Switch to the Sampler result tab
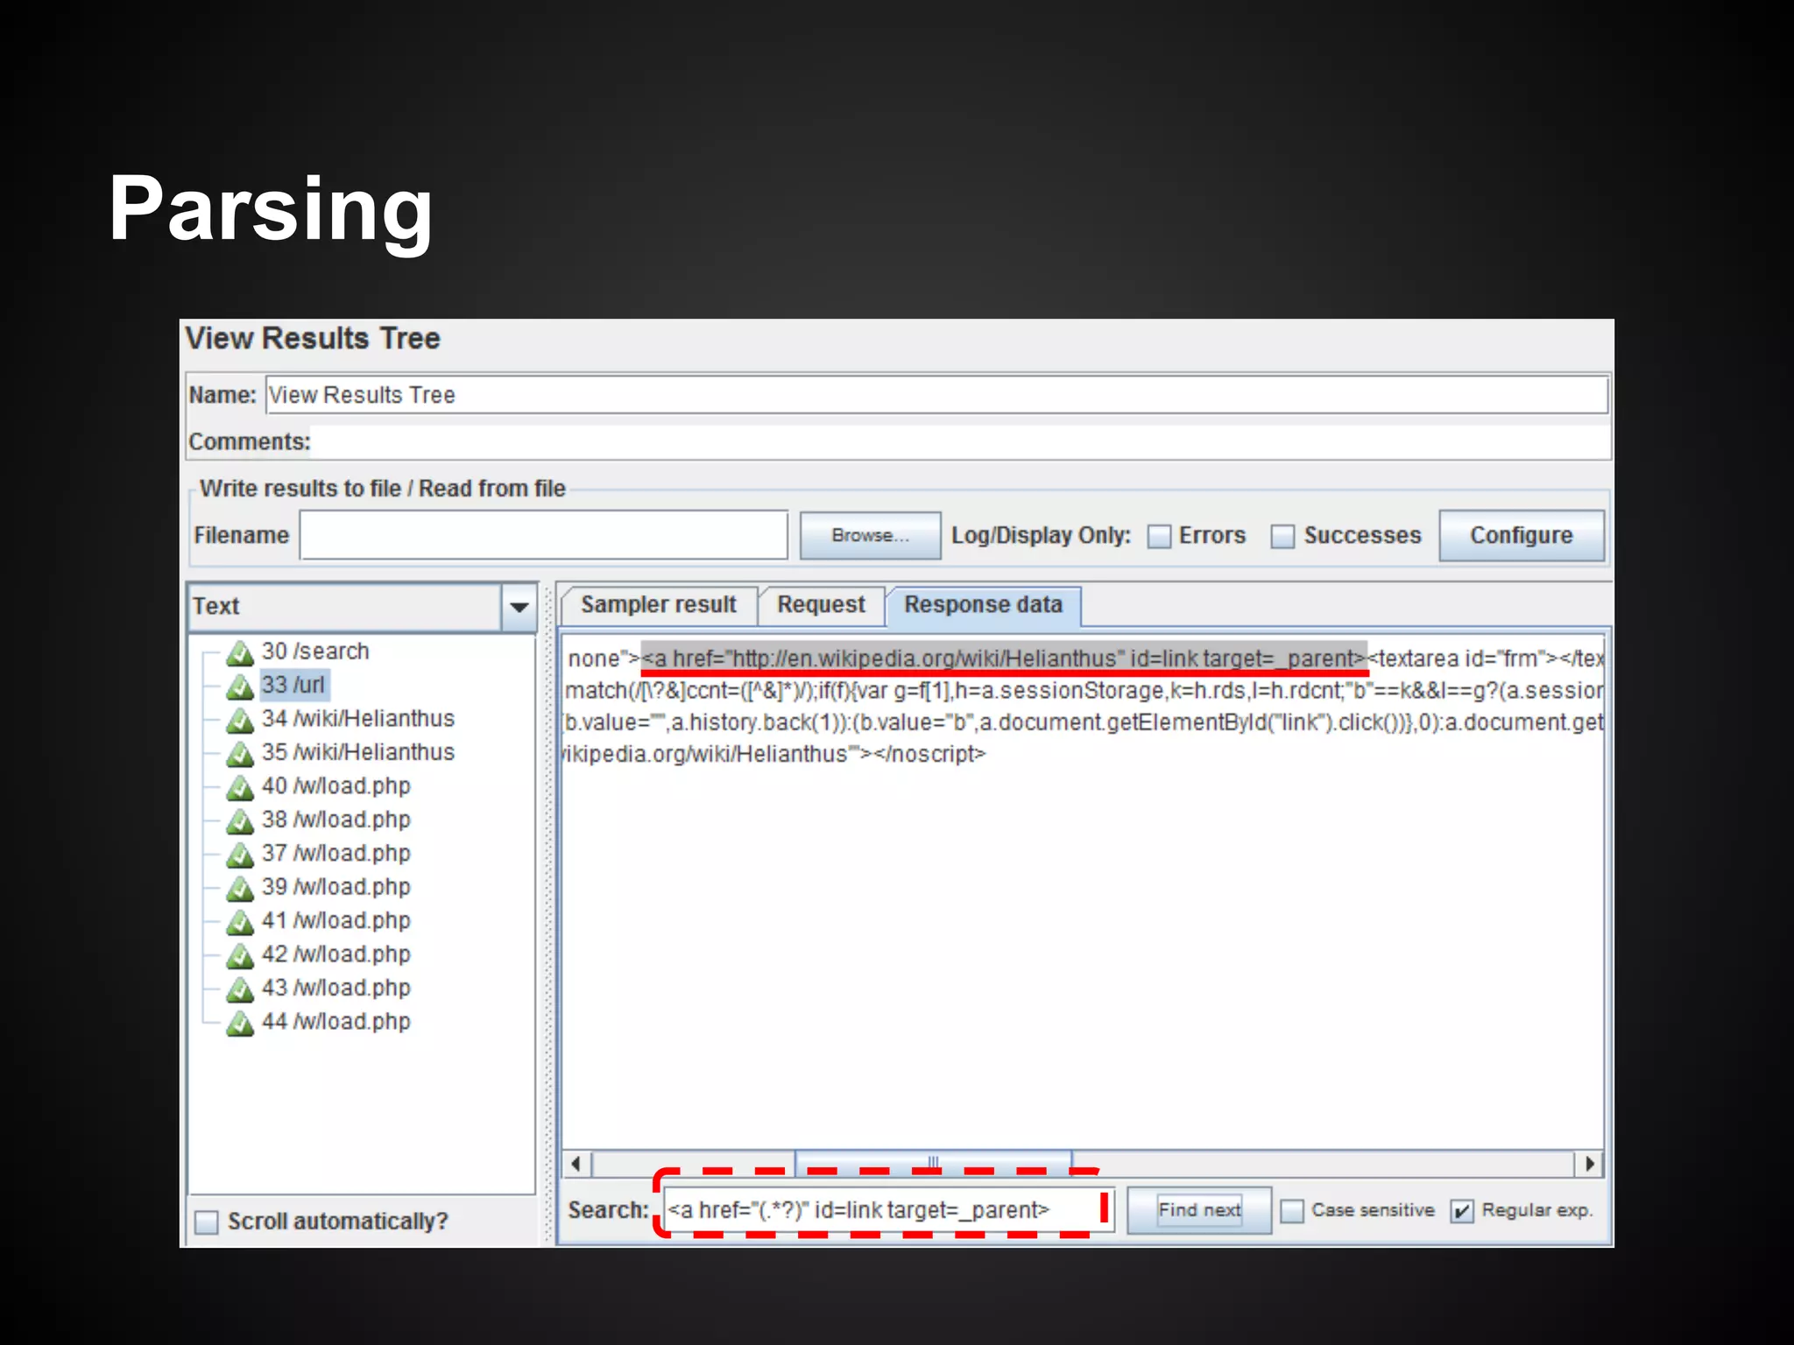Viewport: 1794px width, 1345px height. click(x=658, y=605)
